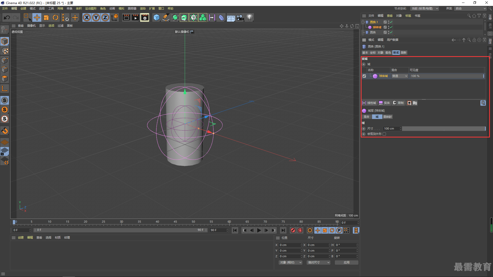Go to end of animation
The image size is (493, 277).
tap(283, 230)
